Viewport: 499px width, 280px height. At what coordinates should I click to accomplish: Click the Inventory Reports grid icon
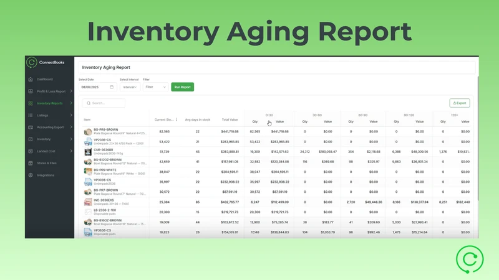point(31,103)
